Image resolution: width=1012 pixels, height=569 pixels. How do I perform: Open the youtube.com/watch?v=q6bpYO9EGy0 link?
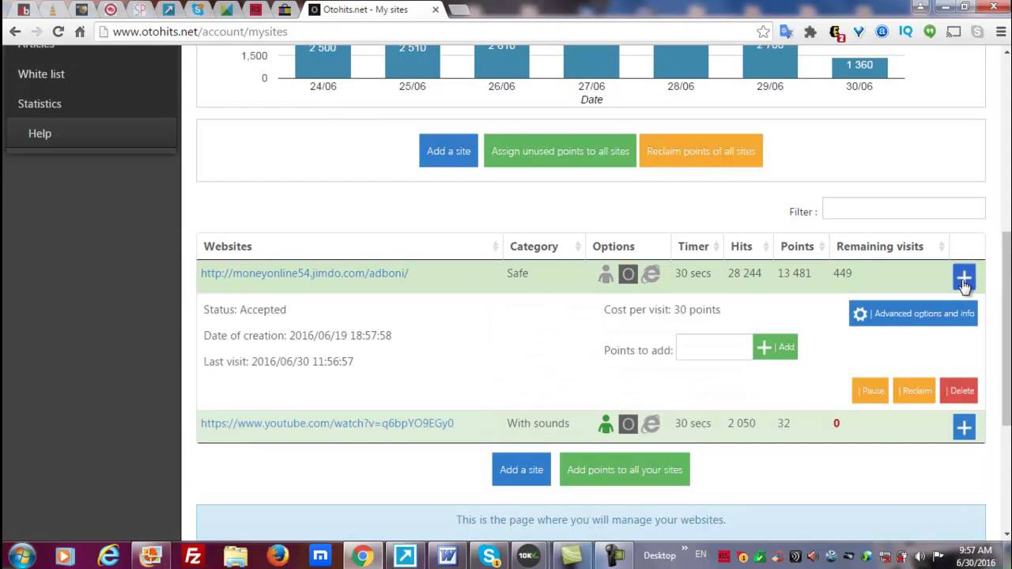coord(327,424)
